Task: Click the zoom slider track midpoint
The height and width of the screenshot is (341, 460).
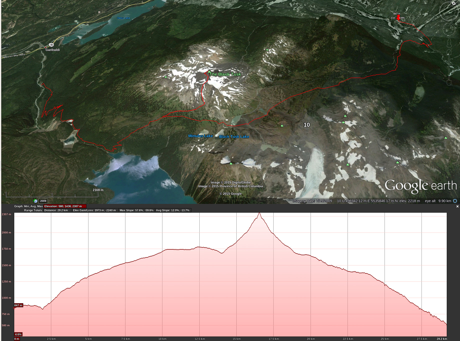Action: click(449, 68)
